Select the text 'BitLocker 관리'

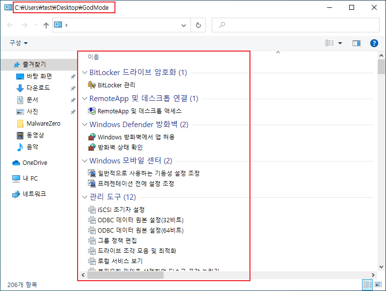click(116, 85)
